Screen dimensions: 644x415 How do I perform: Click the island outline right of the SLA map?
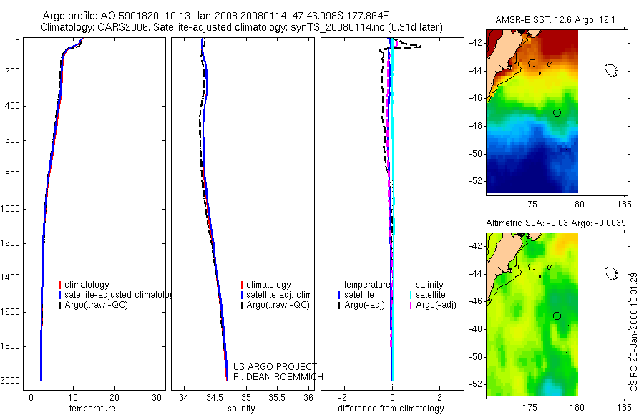tap(611, 273)
